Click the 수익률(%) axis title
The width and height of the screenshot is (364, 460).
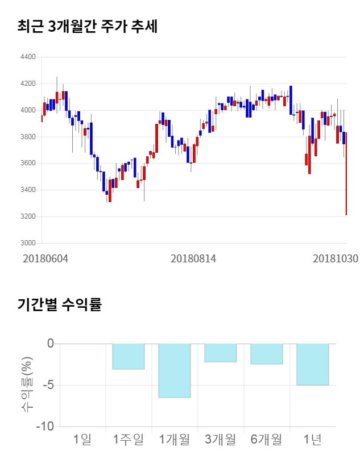[x=27, y=385]
